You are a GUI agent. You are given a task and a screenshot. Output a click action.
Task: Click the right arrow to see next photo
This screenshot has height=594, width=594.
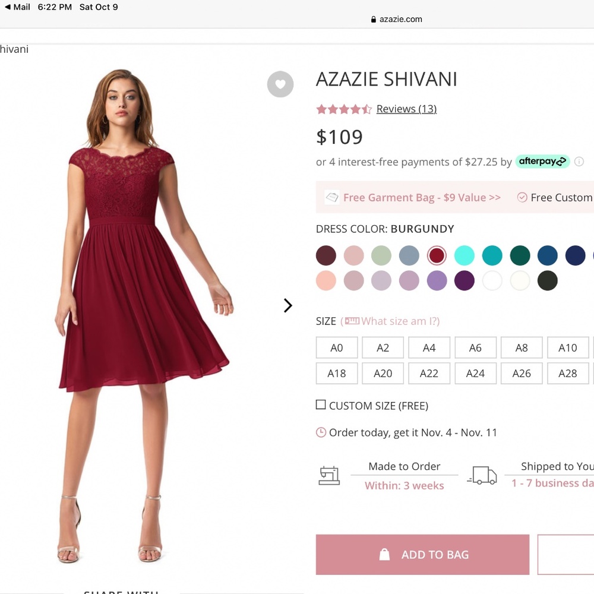click(288, 305)
